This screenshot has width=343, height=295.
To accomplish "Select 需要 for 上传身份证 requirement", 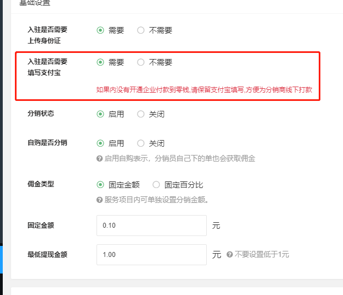I will [x=100, y=30].
